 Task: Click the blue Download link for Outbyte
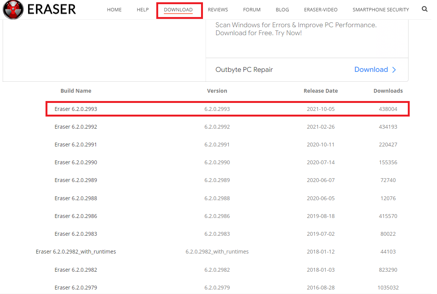click(x=371, y=70)
